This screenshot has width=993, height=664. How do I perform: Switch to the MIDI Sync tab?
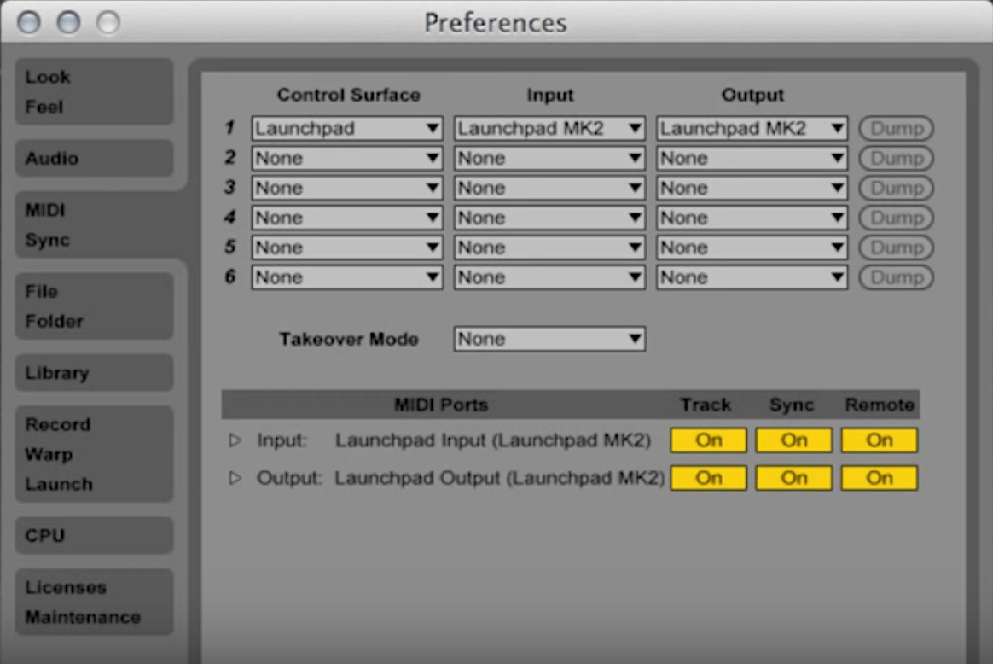click(95, 225)
